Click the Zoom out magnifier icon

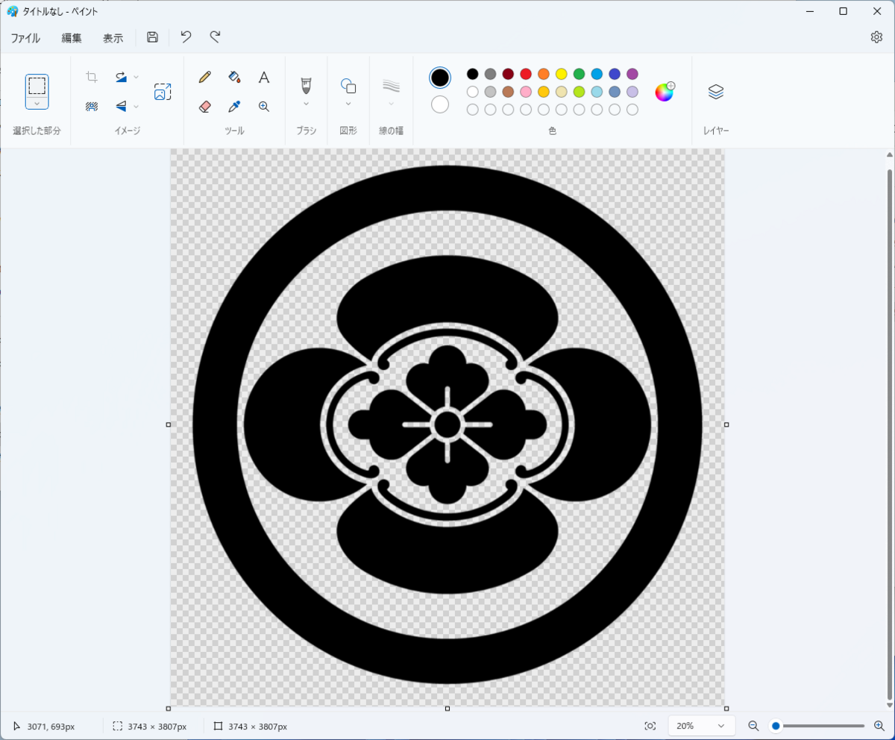(753, 726)
